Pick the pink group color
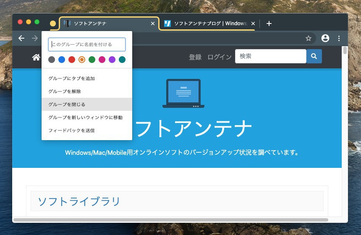 [102, 60]
